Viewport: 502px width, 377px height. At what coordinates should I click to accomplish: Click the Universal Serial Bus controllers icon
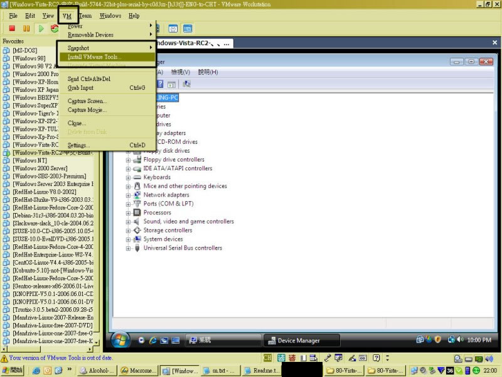click(x=137, y=248)
